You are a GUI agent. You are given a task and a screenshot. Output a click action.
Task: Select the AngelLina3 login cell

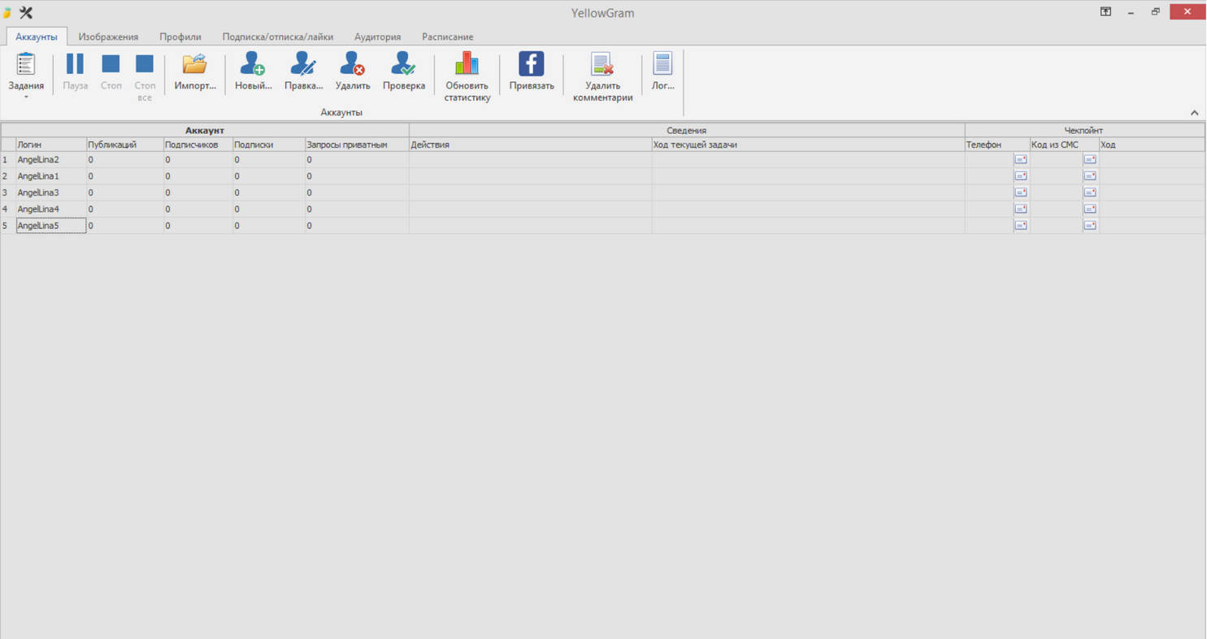(x=50, y=192)
